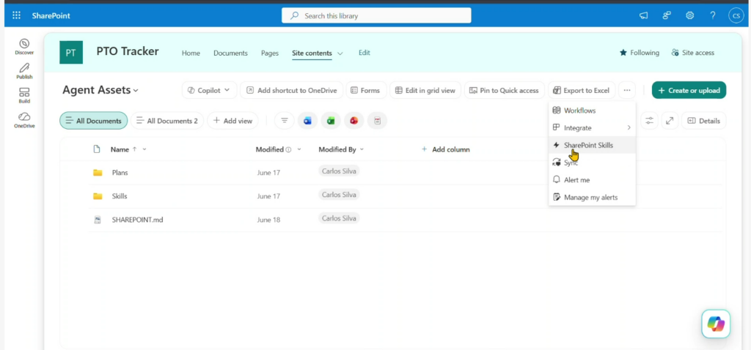The width and height of the screenshot is (751, 350).
Task: Click the Add view button
Action: click(x=232, y=121)
